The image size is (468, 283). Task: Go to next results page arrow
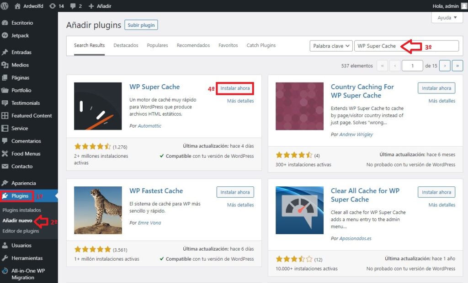pyautogui.click(x=445, y=66)
